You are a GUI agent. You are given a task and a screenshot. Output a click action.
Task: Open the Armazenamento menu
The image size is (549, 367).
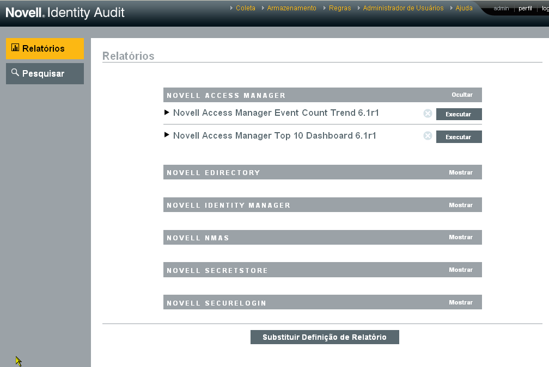pyautogui.click(x=291, y=8)
